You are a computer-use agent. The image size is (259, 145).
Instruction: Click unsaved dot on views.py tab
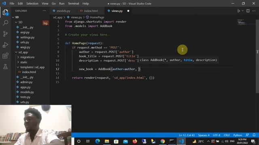click(x=128, y=11)
